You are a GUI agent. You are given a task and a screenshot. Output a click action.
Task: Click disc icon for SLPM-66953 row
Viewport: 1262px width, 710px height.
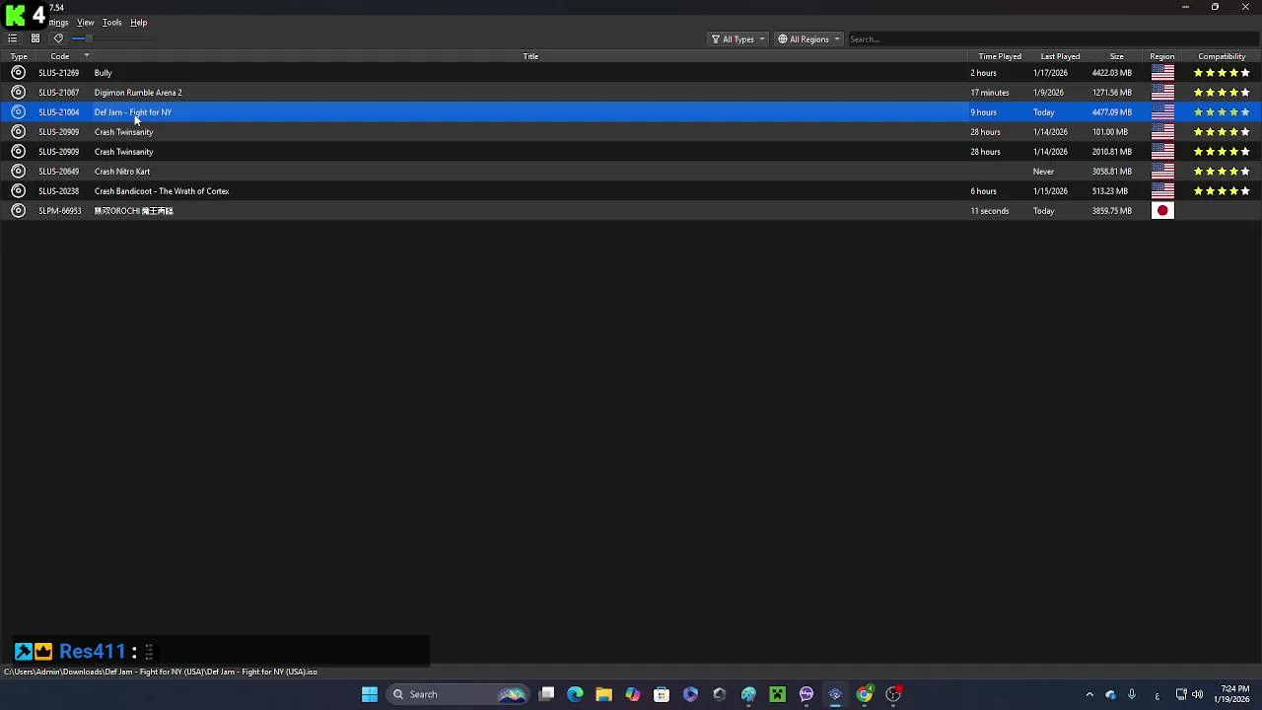click(18, 211)
